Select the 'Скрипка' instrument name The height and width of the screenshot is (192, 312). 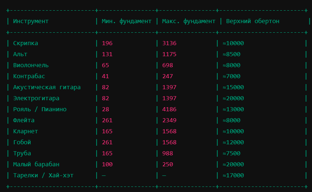[25, 43]
